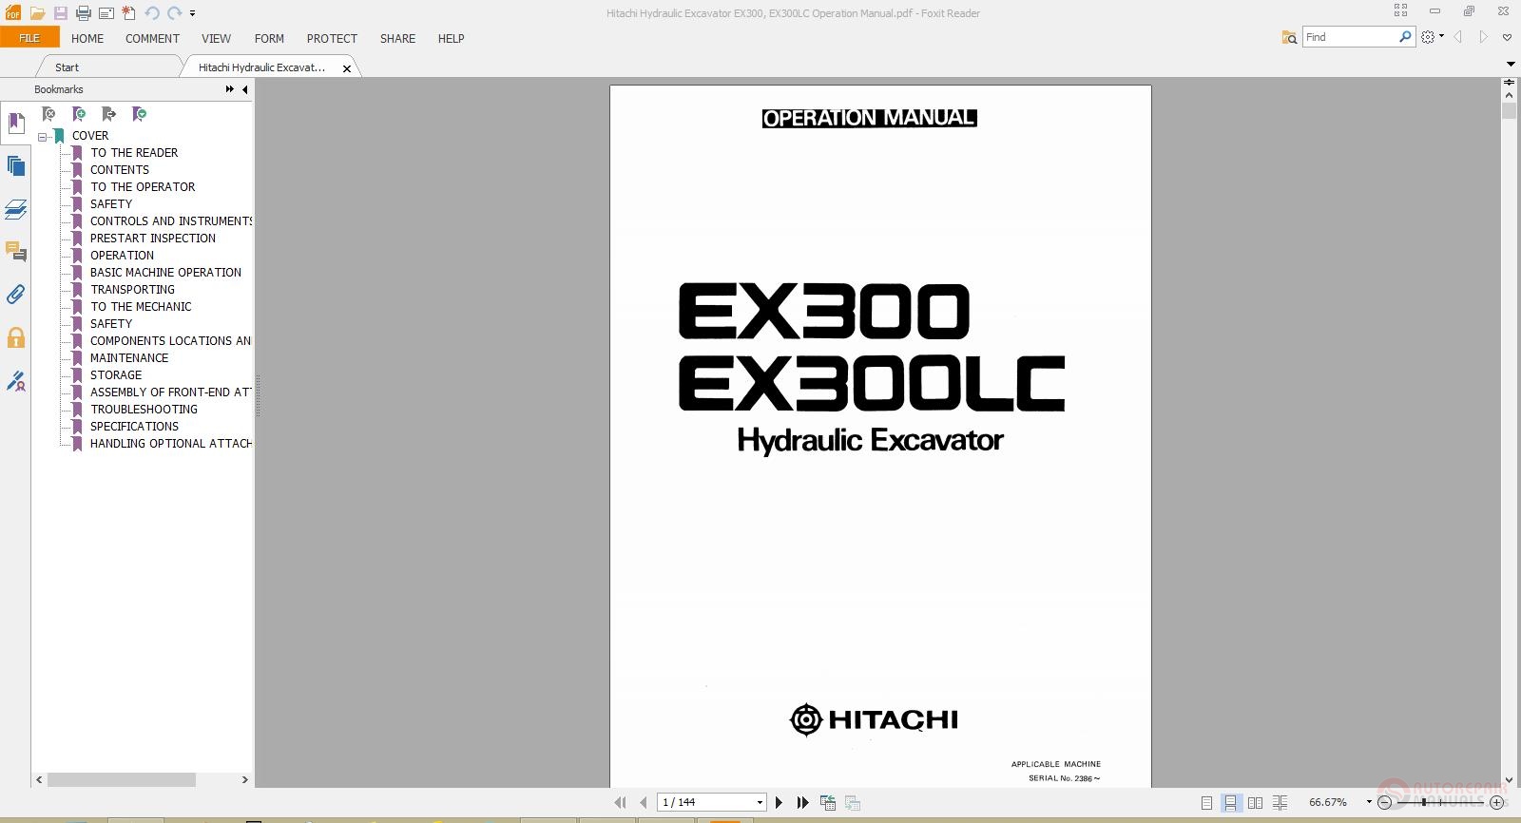Click the bookmark with the right-arrow icon
The height and width of the screenshot is (823, 1521).
point(108,114)
